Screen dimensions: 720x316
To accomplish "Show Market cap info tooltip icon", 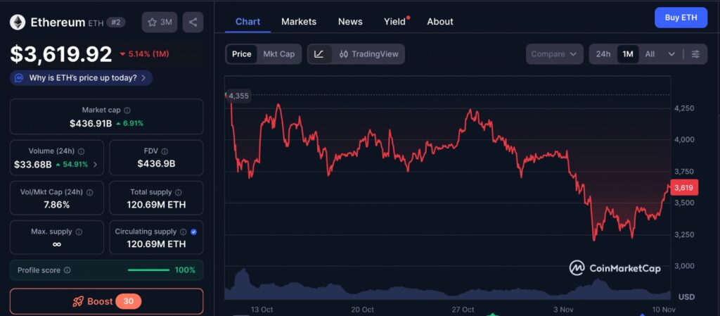I will tap(127, 110).
